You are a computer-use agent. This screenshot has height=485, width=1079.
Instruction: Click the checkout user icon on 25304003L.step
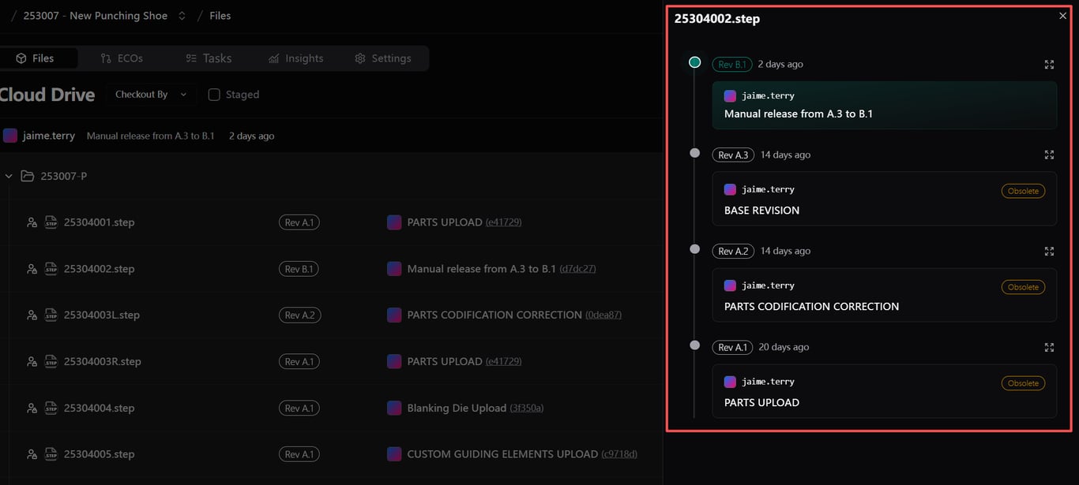[32, 315]
